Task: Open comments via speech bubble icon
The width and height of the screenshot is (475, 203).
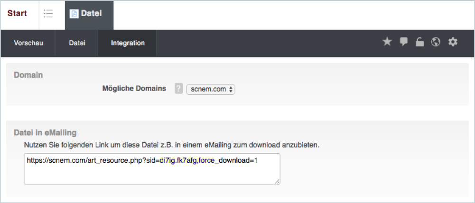Action: [403, 42]
